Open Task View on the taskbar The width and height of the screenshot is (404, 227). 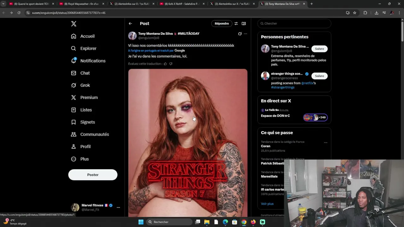click(198, 222)
